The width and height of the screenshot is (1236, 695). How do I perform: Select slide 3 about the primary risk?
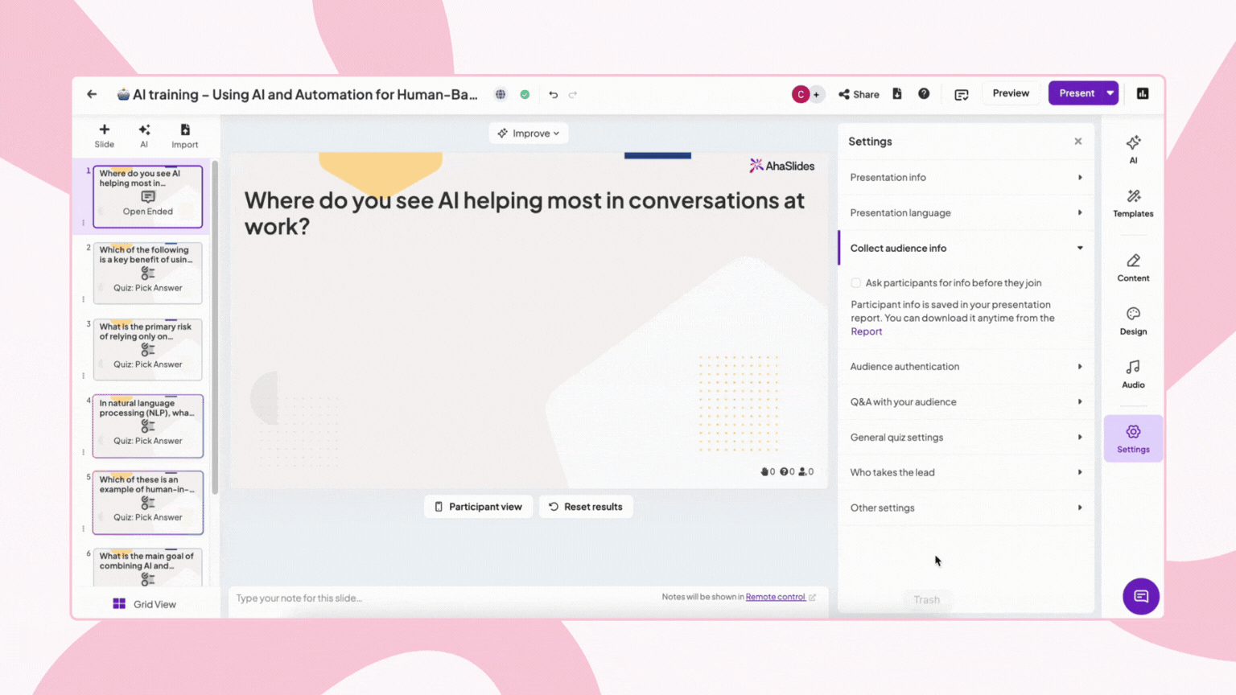(148, 349)
